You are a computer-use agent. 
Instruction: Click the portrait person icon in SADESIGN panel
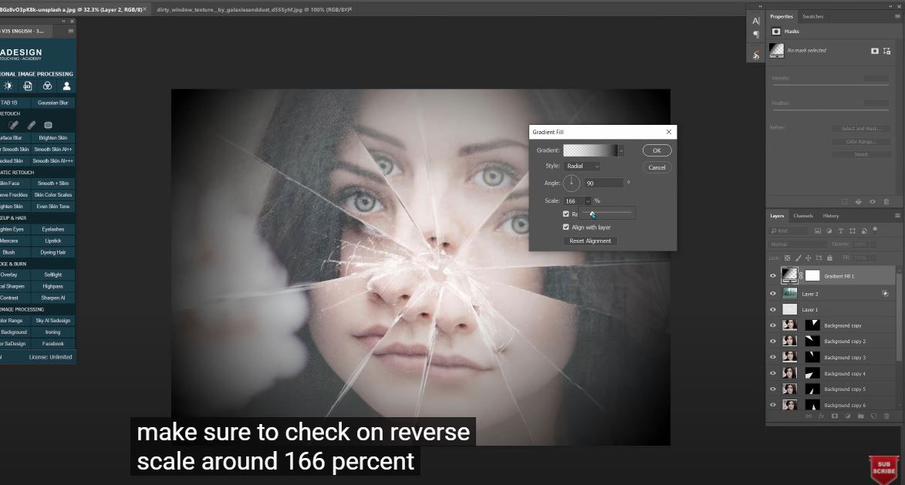click(66, 86)
